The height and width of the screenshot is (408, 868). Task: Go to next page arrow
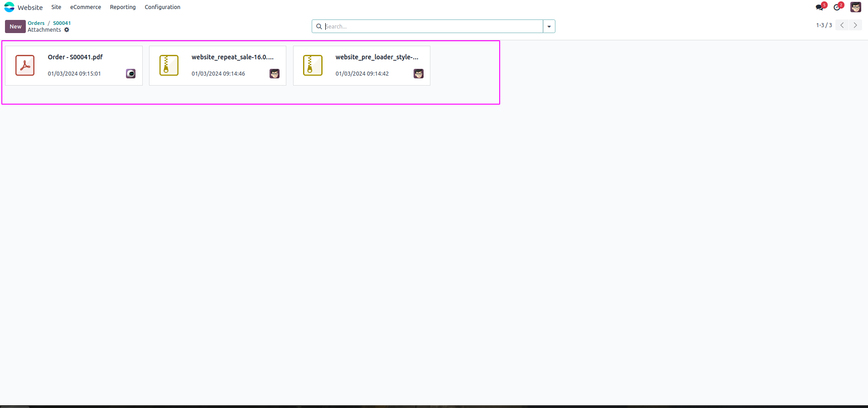click(855, 25)
